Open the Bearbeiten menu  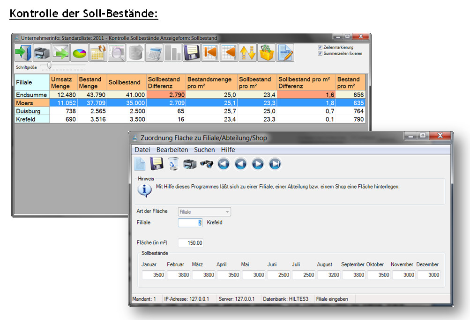pyautogui.click(x=172, y=150)
